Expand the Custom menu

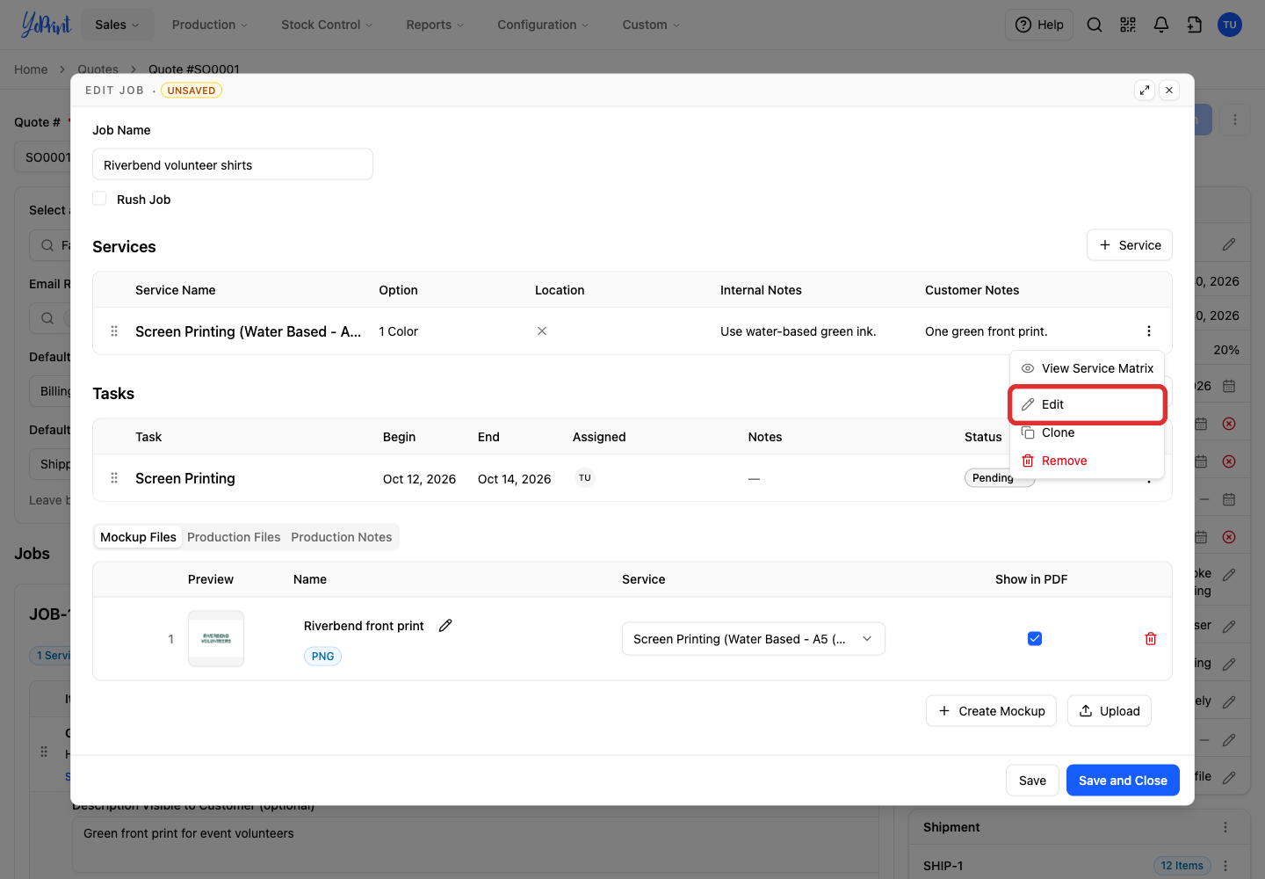[651, 25]
